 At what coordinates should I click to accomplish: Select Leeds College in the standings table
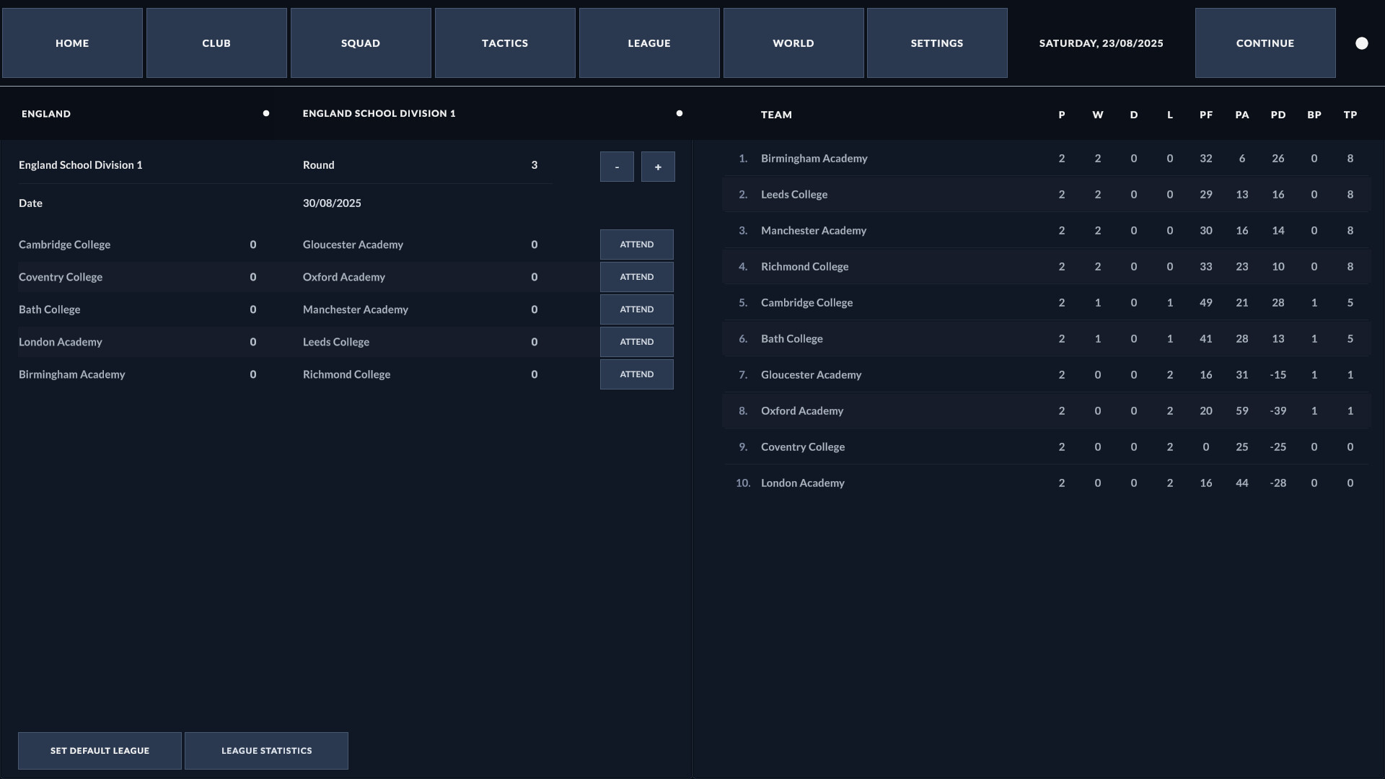click(1046, 194)
